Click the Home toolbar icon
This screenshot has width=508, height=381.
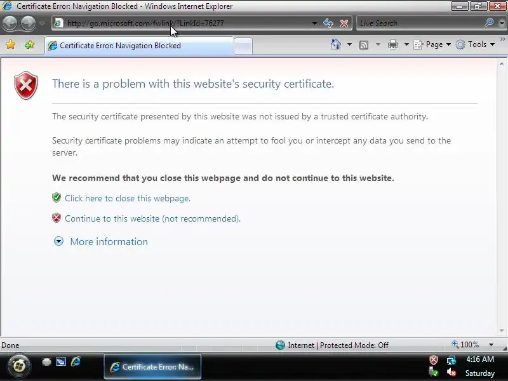tap(336, 44)
